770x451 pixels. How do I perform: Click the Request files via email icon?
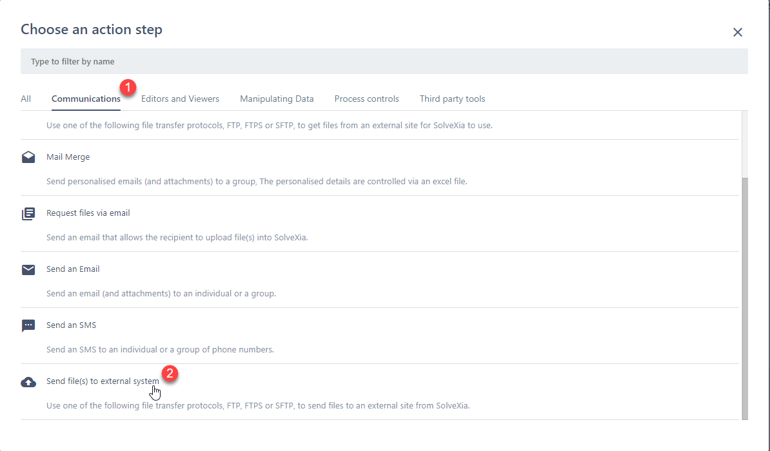point(28,214)
